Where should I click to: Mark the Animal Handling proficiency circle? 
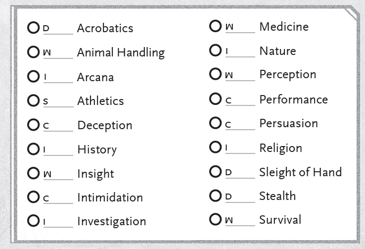pos(34,52)
